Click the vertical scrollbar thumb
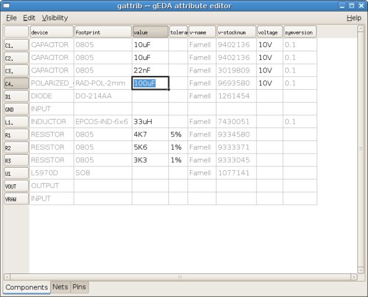 pos(361,149)
